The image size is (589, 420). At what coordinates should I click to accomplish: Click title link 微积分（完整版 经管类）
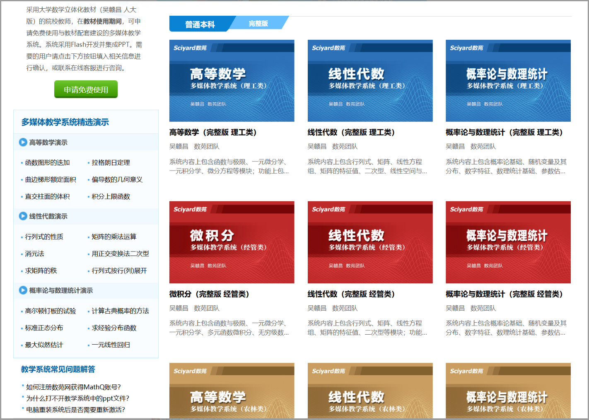(210, 294)
